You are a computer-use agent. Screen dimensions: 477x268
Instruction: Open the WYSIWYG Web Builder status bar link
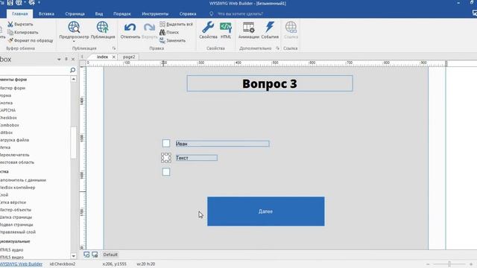coord(22,264)
